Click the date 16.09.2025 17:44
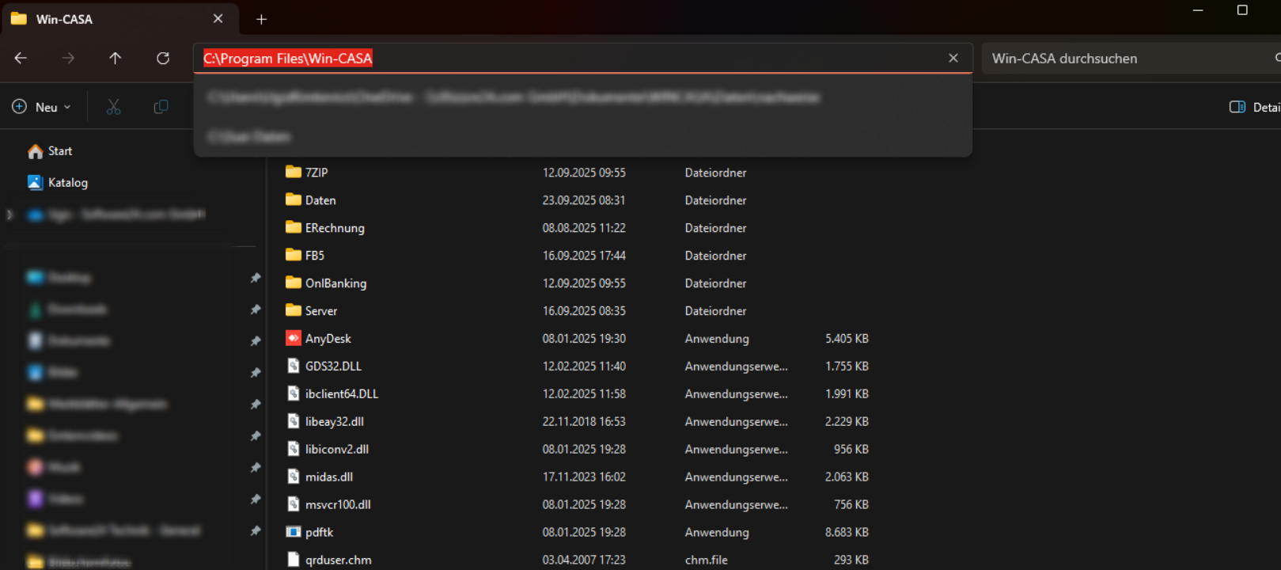This screenshot has height=570, width=1281. pyautogui.click(x=584, y=256)
